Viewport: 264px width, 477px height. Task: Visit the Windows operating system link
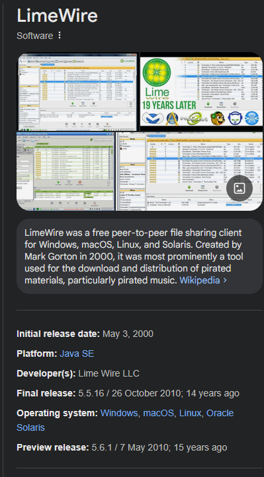119,413
